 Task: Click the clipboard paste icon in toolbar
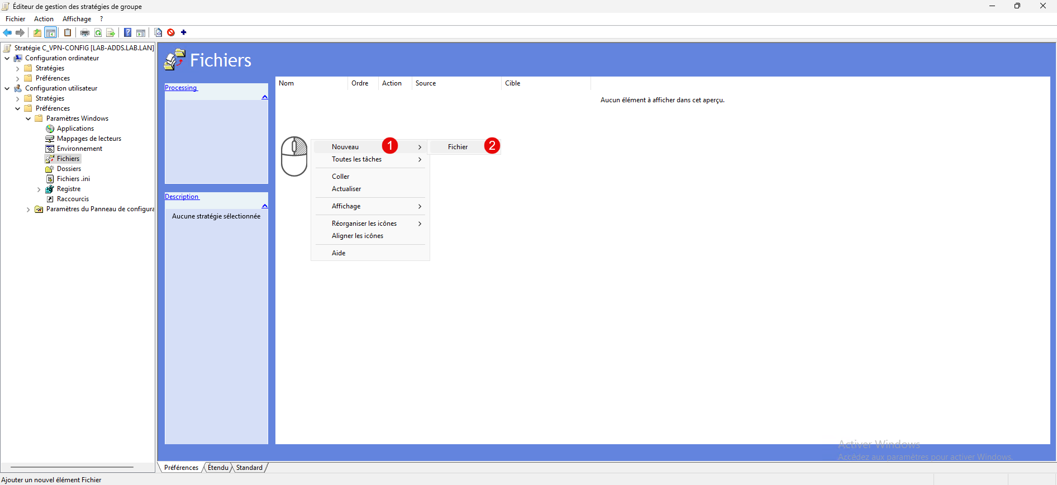[68, 32]
